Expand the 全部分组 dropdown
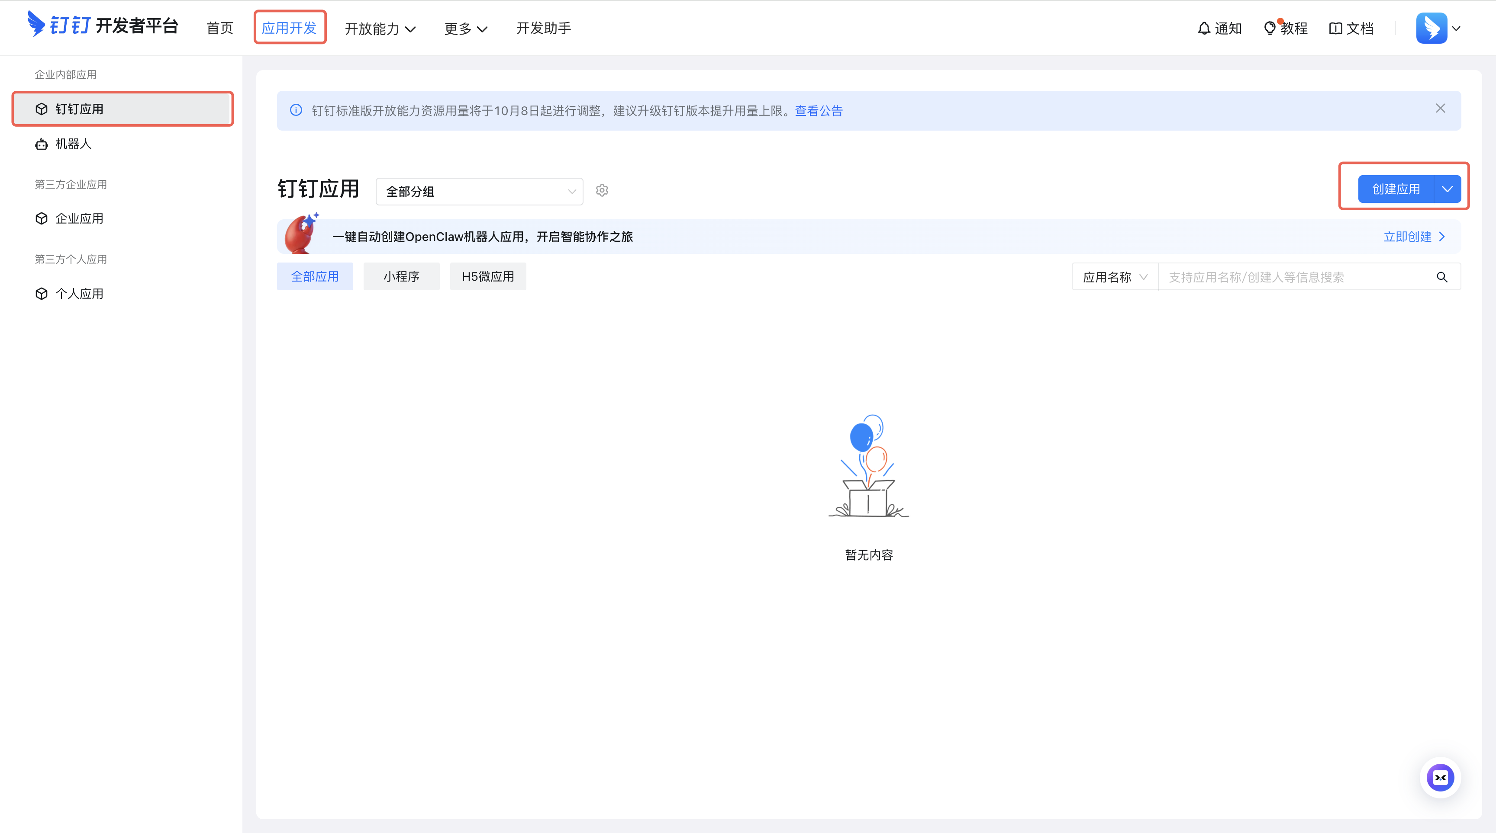Image resolution: width=1496 pixels, height=833 pixels. click(x=479, y=192)
